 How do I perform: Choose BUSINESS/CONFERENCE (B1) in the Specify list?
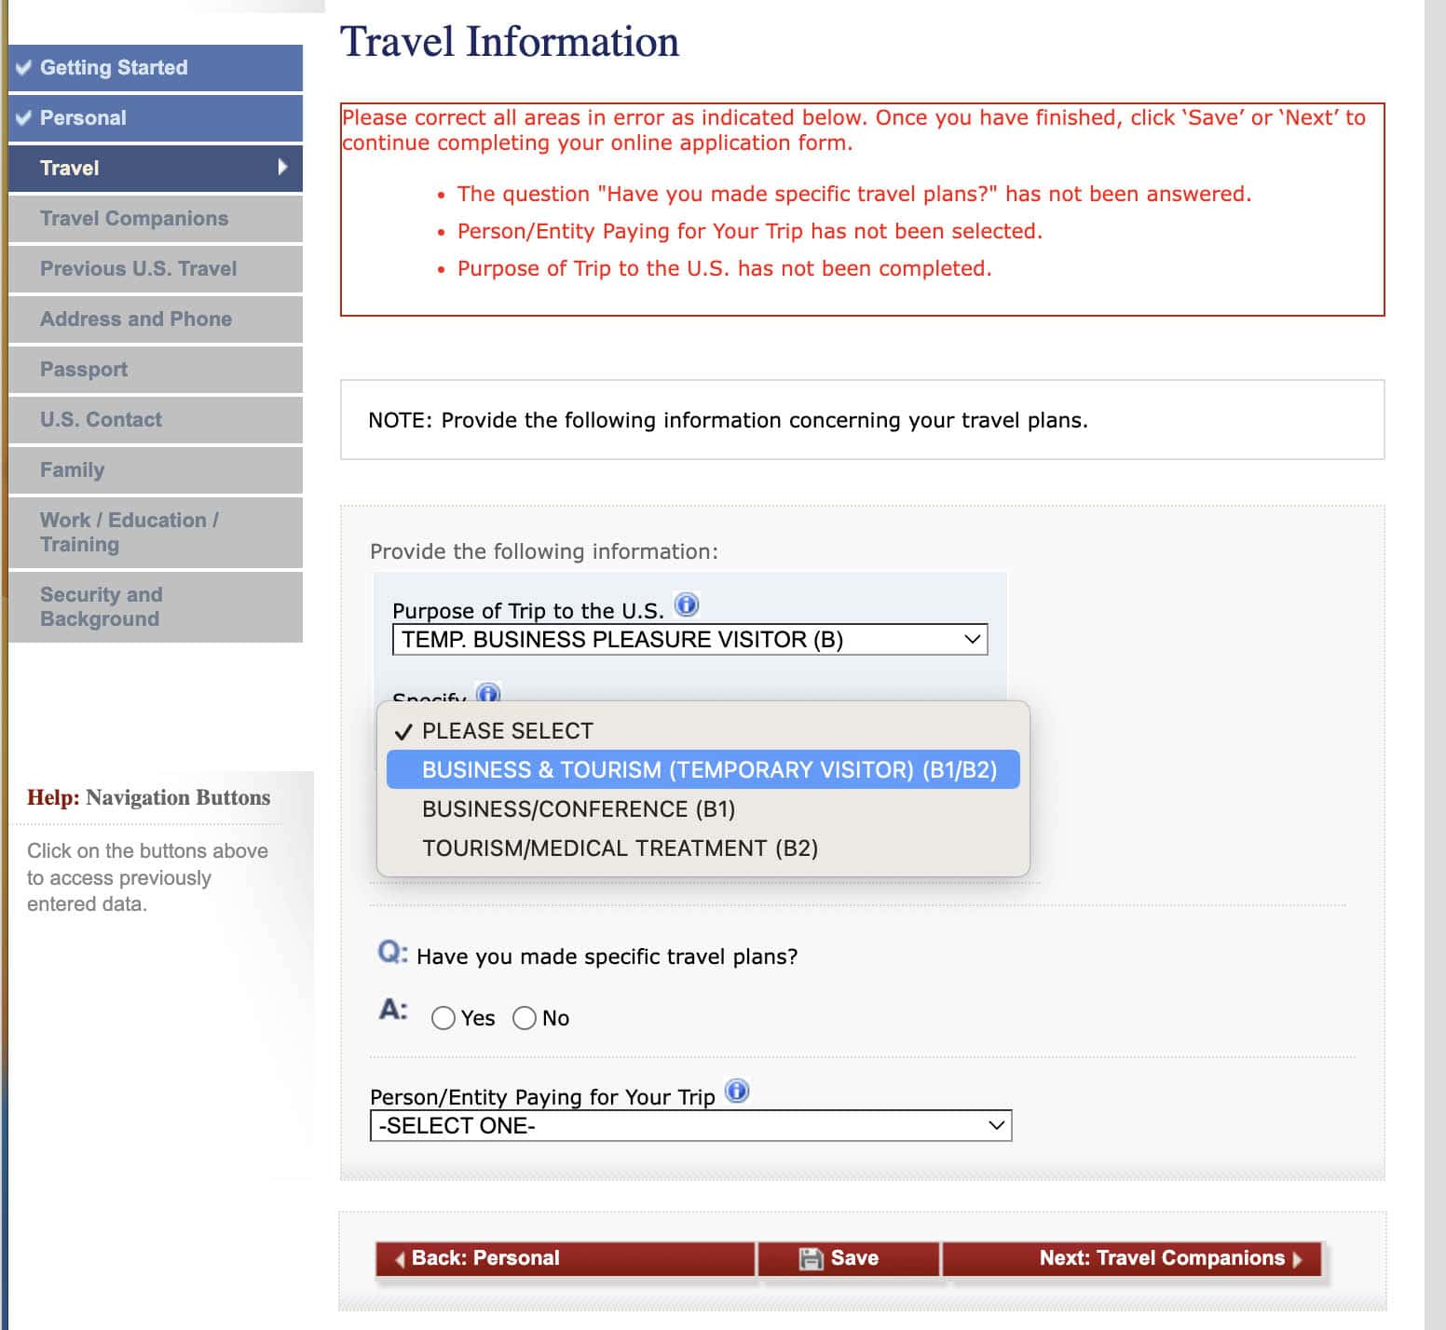(579, 808)
